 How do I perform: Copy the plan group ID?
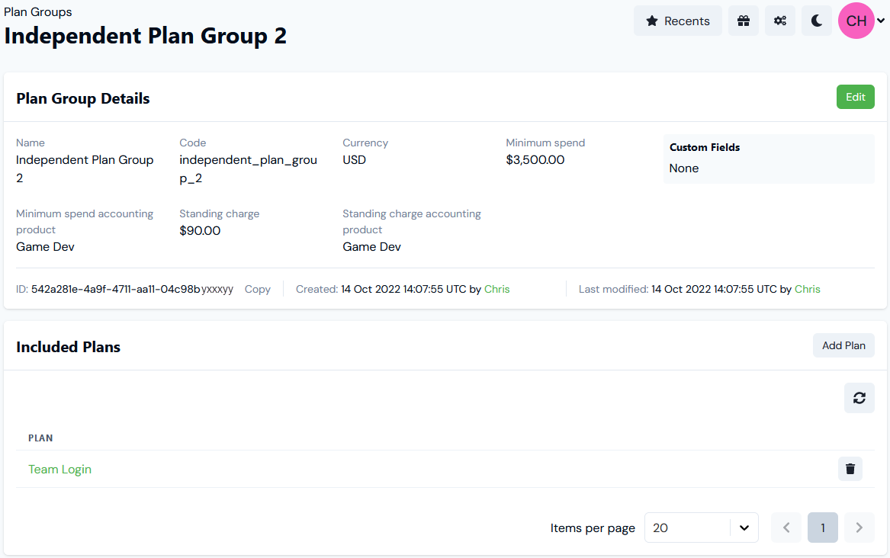pos(257,289)
